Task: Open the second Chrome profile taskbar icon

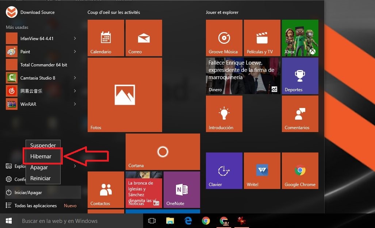Action: (224, 221)
